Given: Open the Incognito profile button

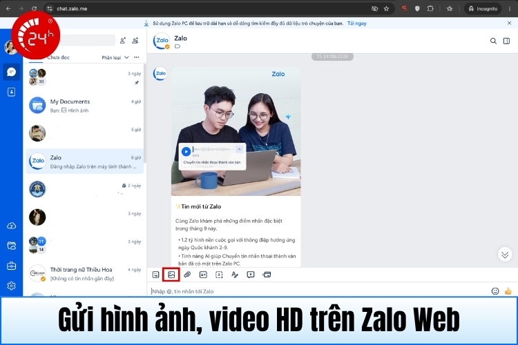Looking at the screenshot, I should 483,8.
